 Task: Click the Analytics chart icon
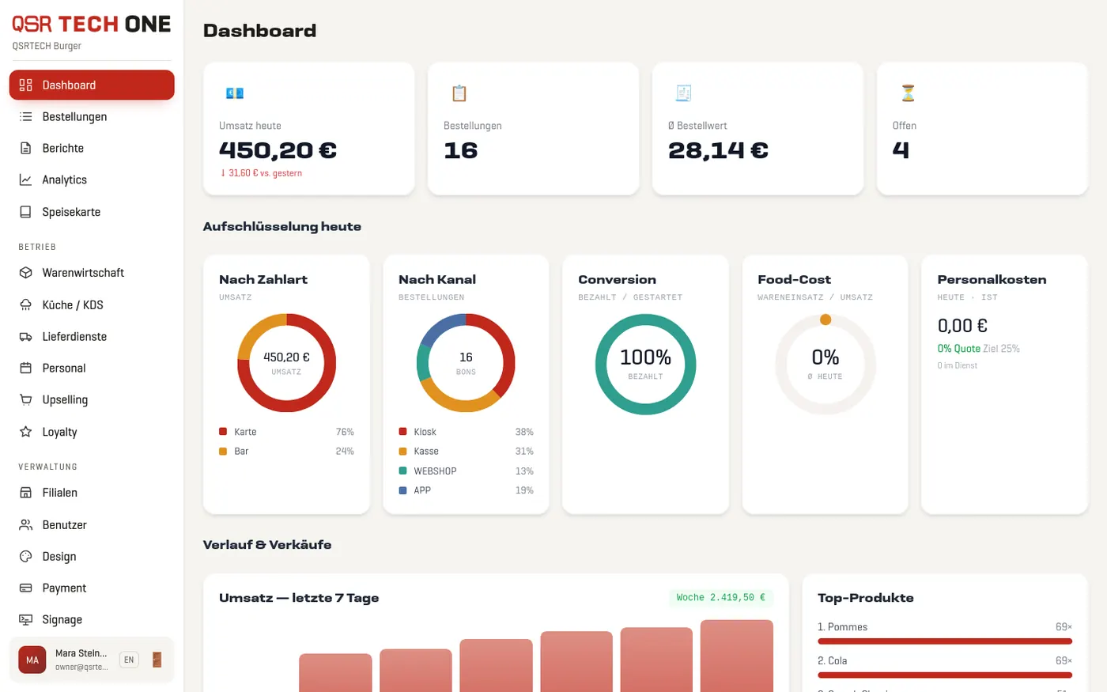(x=26, y=180)
